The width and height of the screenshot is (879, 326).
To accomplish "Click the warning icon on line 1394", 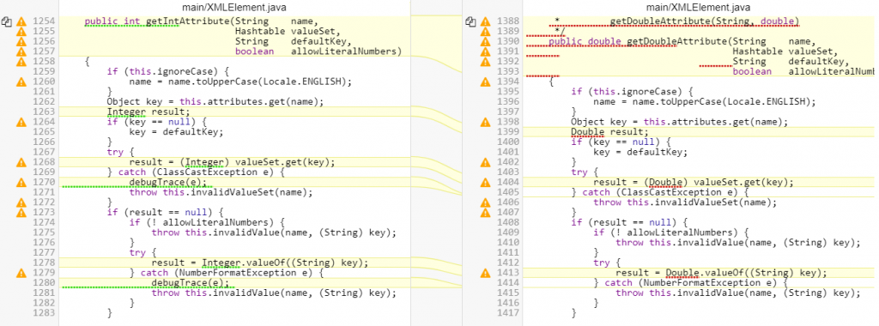I will (x=486, y=81).
